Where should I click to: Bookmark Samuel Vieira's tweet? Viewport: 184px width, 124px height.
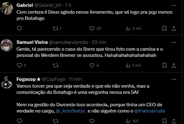point(164,66)
